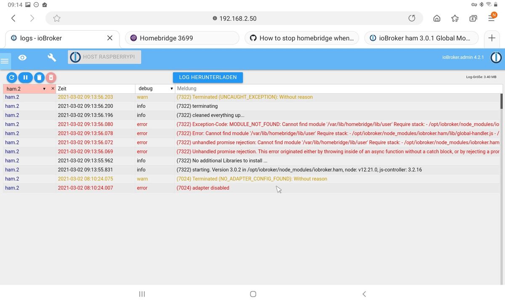Viewport: 505px width, 303px height.
Task: Open Android recent apps button
Action: (x=142, y=294)
